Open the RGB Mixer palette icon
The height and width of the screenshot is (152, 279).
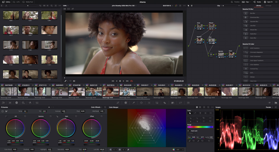(x=30, y=103)
